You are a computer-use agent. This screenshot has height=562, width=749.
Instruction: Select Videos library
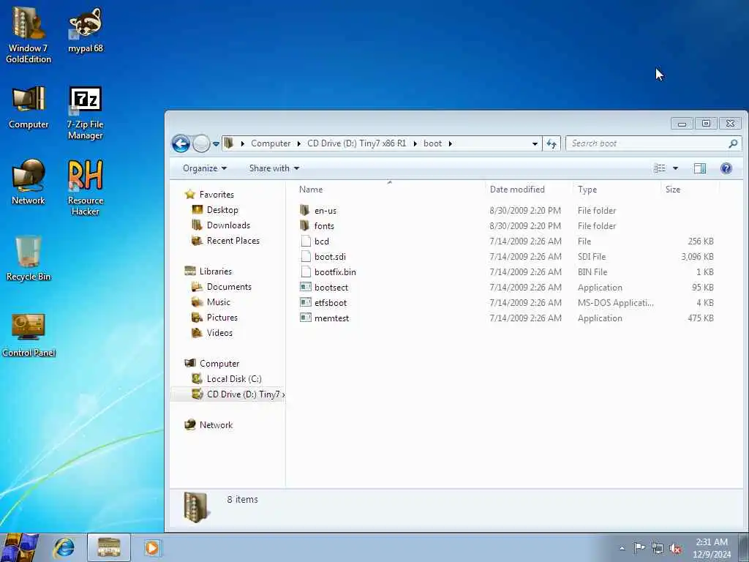point(219,333)
